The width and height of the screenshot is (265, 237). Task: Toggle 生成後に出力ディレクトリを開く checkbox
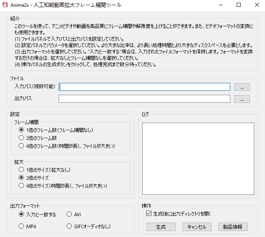(x=149, y=213)
